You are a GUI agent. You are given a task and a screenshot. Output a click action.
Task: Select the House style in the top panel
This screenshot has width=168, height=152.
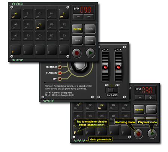coord(90,40)
